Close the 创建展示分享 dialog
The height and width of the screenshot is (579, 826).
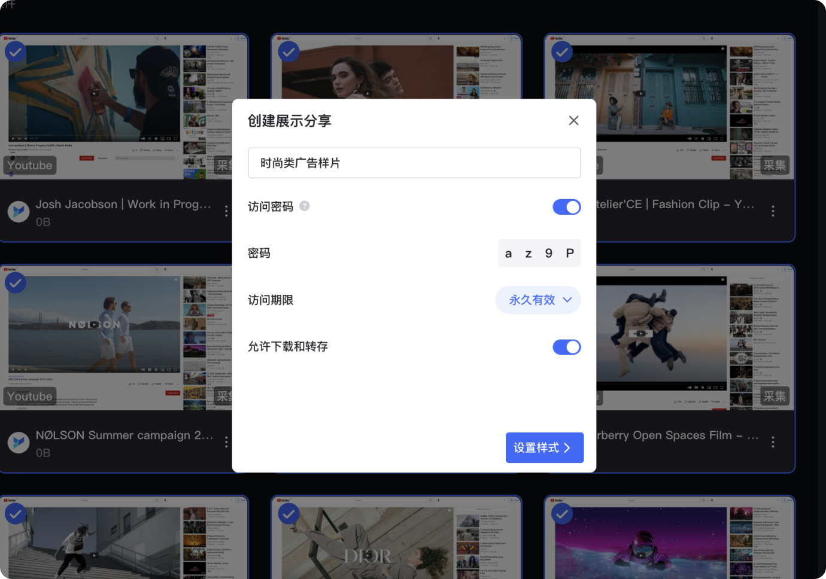coord(573,121)
